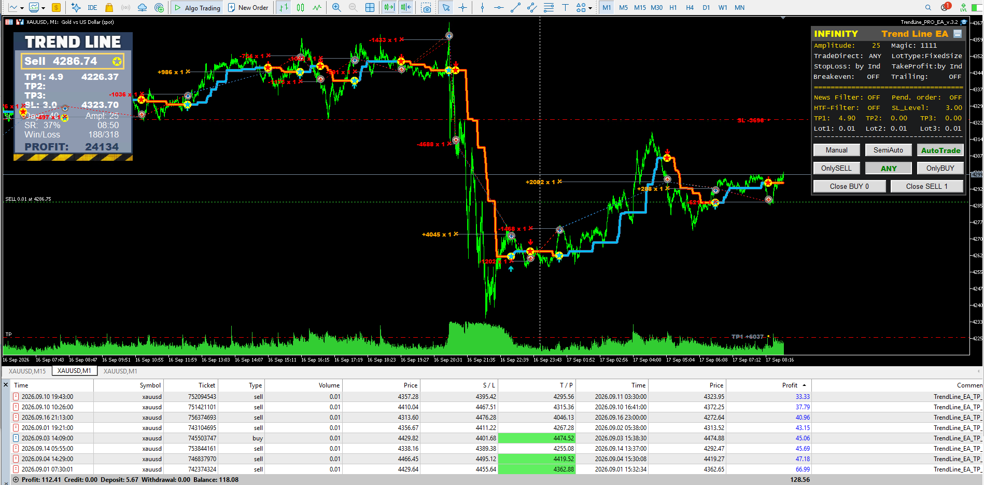Select the candlestick chart type icon

(x=301, y=8)
